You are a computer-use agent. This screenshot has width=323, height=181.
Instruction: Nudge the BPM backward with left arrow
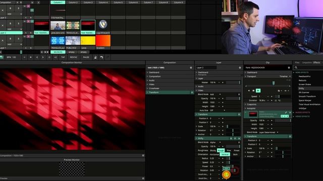point(37,57)
